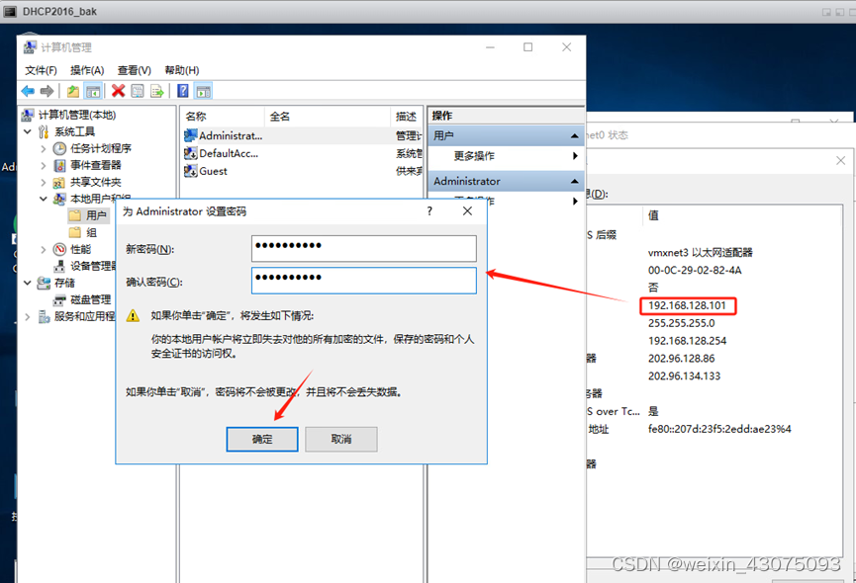Click the Export list toolbar icon
The width and height of the screenshot is (856, 583).
click(157, 91)
